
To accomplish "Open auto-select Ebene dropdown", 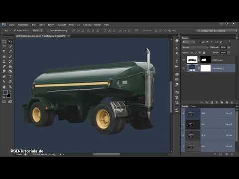I will pos(37,31).
